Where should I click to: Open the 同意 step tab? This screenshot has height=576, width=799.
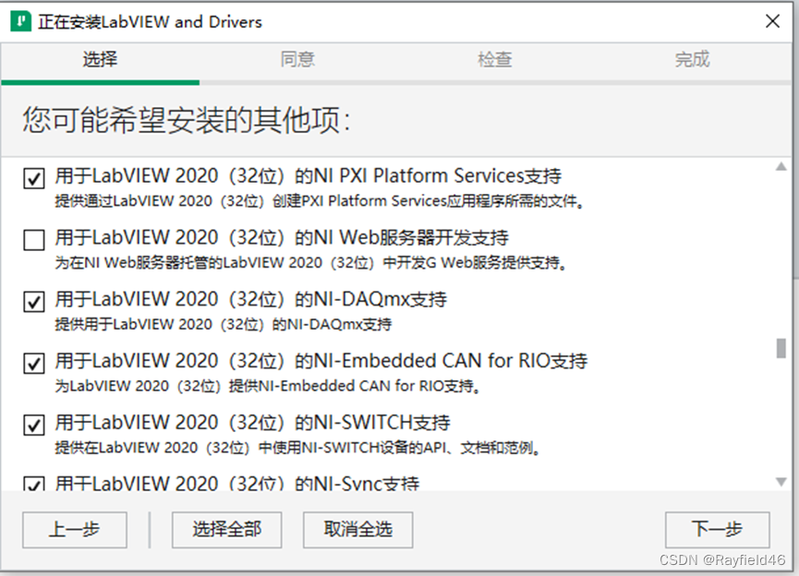point(297,58)
